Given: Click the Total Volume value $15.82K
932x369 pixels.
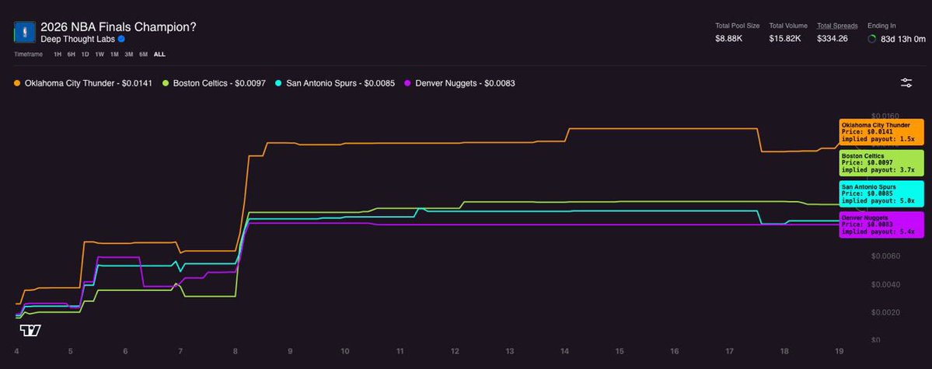Looking at the screenshot, I should click(784, 39).
